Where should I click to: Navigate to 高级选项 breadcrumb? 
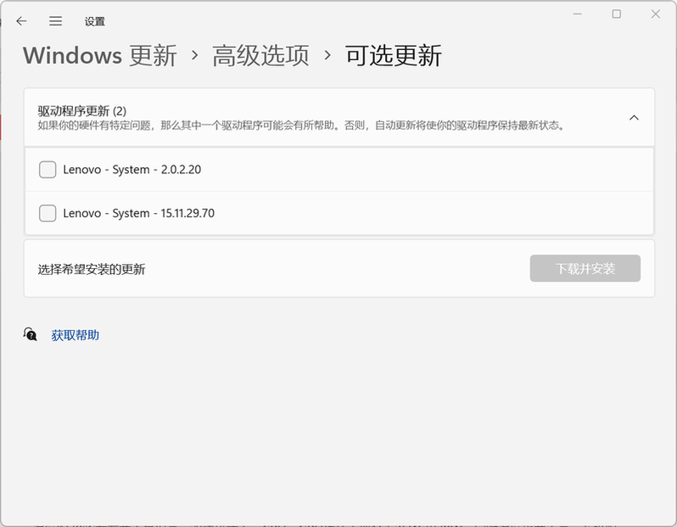(x=260, y=56)
